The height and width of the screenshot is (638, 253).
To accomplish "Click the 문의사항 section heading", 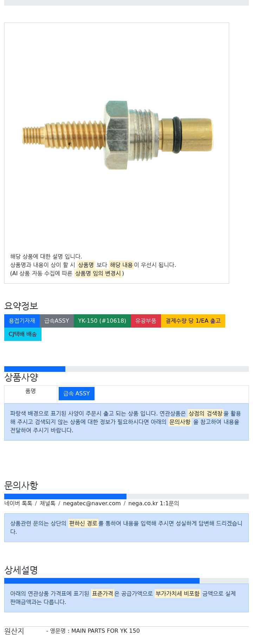I will coord(21,486).
